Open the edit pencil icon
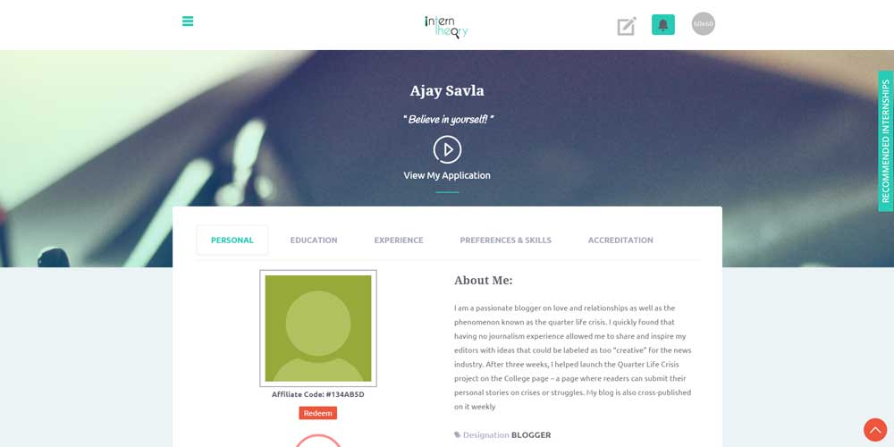894x447 pixels. pos(627,26)
